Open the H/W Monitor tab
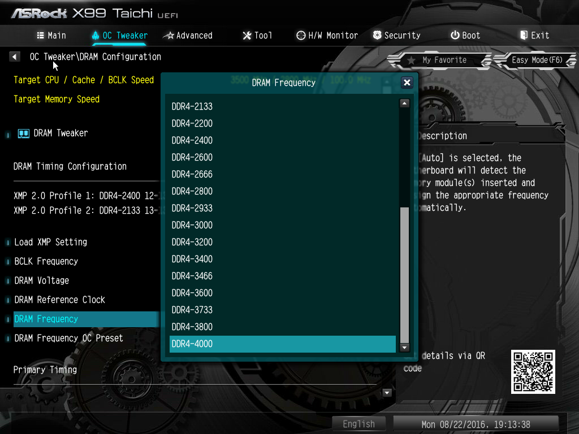The image size is (579, 434). point(327,36)
